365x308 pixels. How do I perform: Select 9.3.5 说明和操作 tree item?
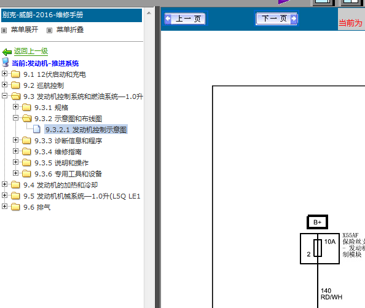click(61, 163)
